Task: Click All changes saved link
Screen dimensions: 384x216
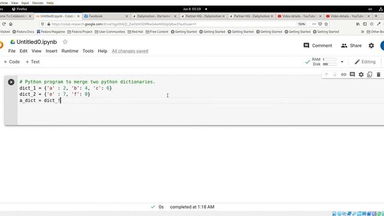Action: point(130,51)
